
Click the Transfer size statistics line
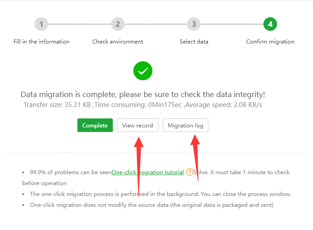(x=143, y=105)
